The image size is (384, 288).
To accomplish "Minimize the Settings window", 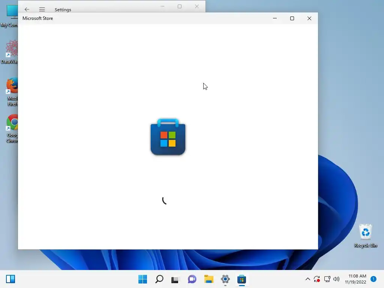I will point(162,6).
